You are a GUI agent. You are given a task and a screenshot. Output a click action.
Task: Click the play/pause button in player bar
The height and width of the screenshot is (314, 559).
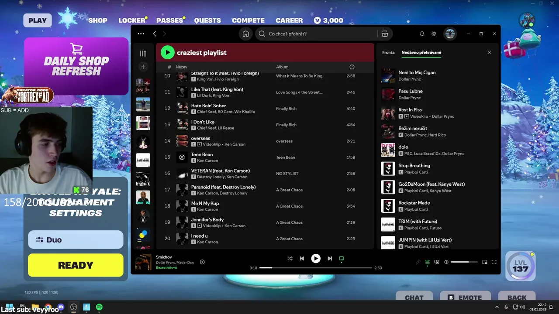coord(316,258)
